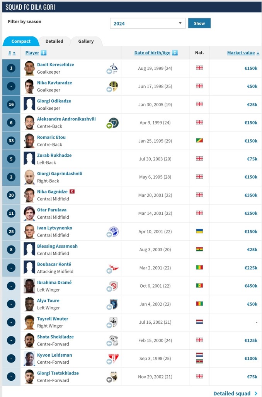Click the crest icon in Giorgi Tsetskhladze's row
The width and height of the screenshot is (262, 397).
click(114, 376)
